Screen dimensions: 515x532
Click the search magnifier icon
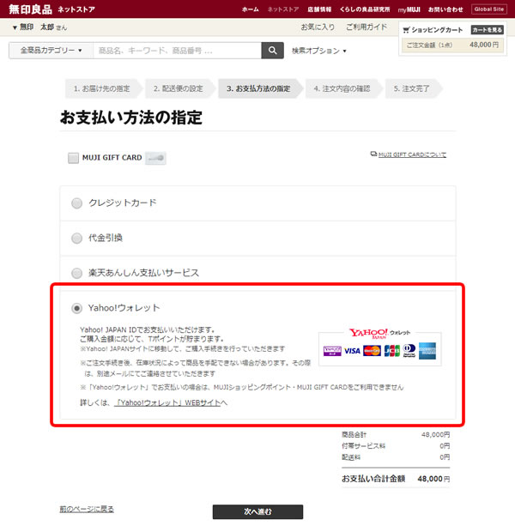click(x=272, y=51)
